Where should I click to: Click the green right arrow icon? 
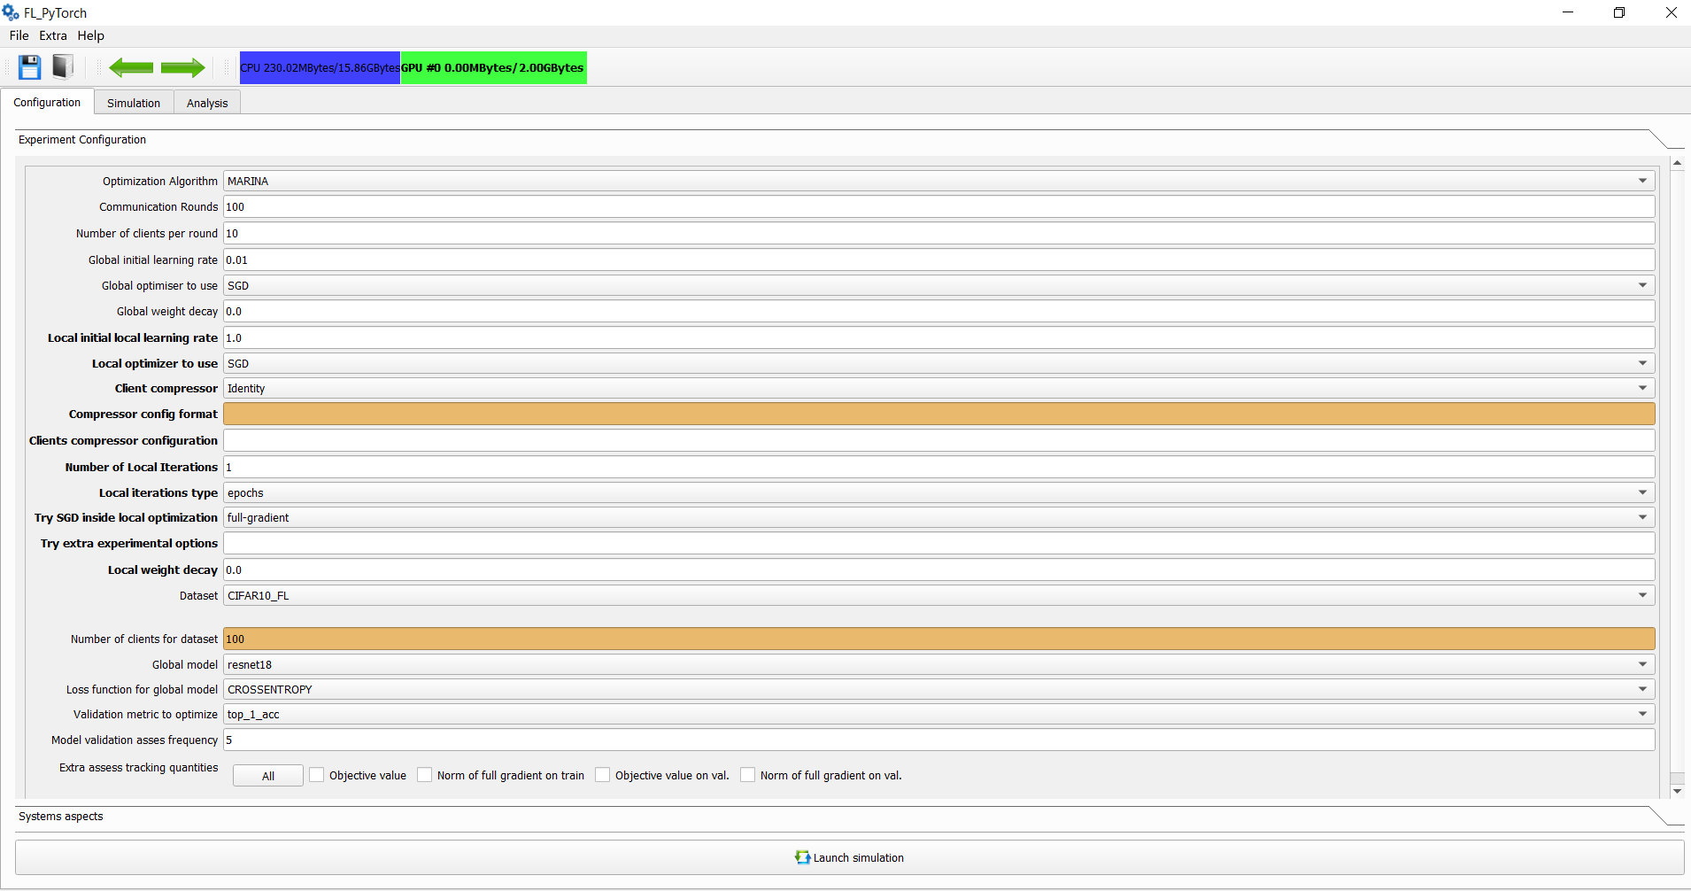click(x=183, y=67)
